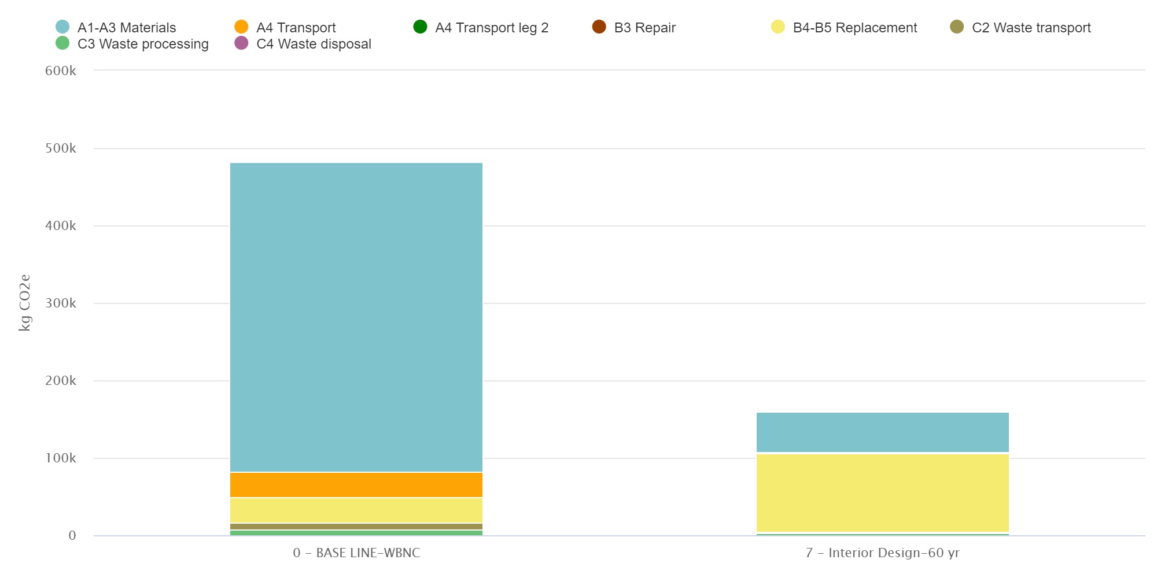Click the blue Materials segment of Interior Design bar
1157x578 pixels.
click(x=883, y=432)
